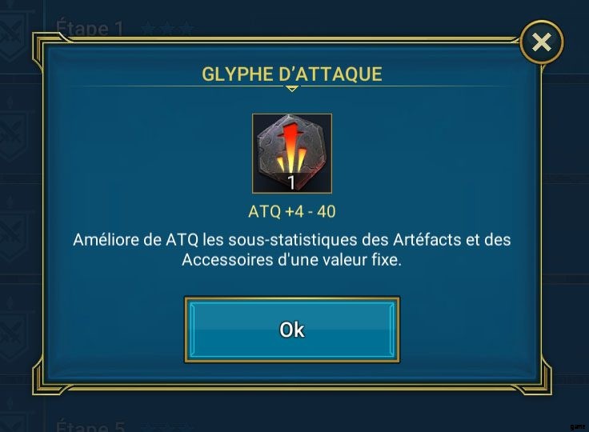Viewport: 589px width, 432px height.
Task: Click the GLYPHE D'ATTAQUE title text
Action: (292, 74)
